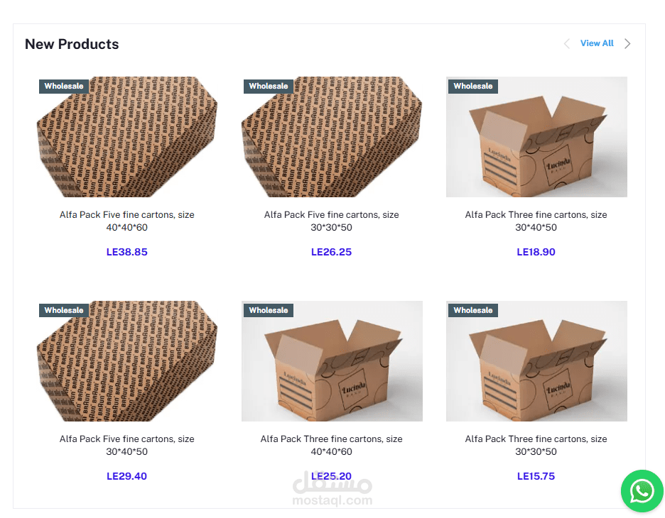Open Three fine cartons 40*40*60 product image
Image resolution: width=665 pixels, height=518 pixels.
click(332, 361)
